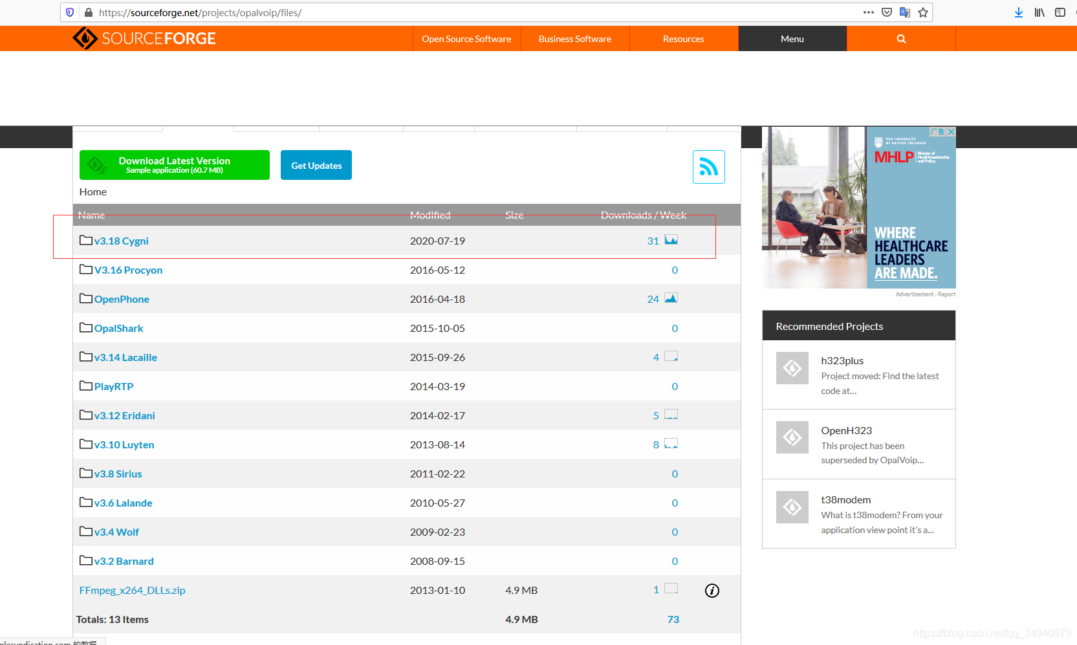Open the v3.14 Lacaille folder link
1077x645 pixels.
tap(125, 357)
